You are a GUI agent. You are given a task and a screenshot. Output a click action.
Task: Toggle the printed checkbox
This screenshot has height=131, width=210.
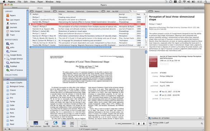pyautogui.click(x=160, y=99)
